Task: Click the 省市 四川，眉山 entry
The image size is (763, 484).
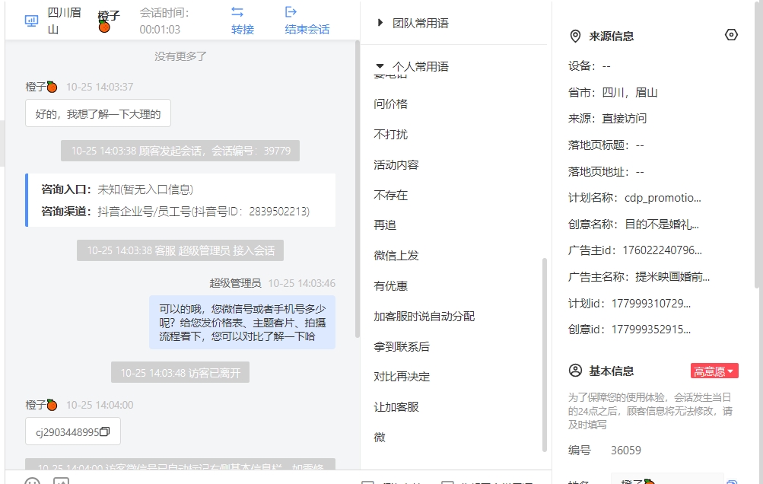Action: [x=613, y=93]
